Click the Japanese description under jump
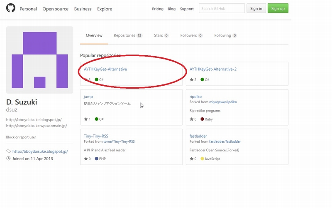Screen dimensions: 332x208 (x=107, y=104)
